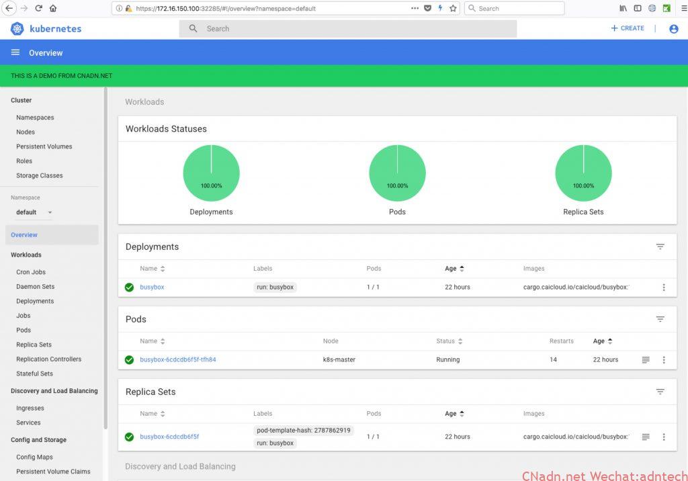This screenshot has height=481, width=688.
Task: Sort Deployments by Age
Action: 454,269
